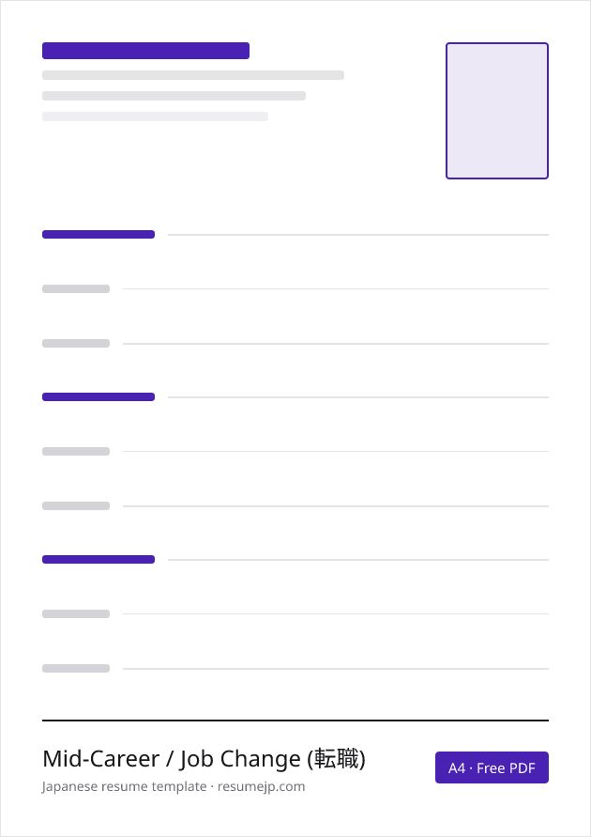Select the photo placeholder box in the resume
The image size is (591, 837).
tap(496, 111)
